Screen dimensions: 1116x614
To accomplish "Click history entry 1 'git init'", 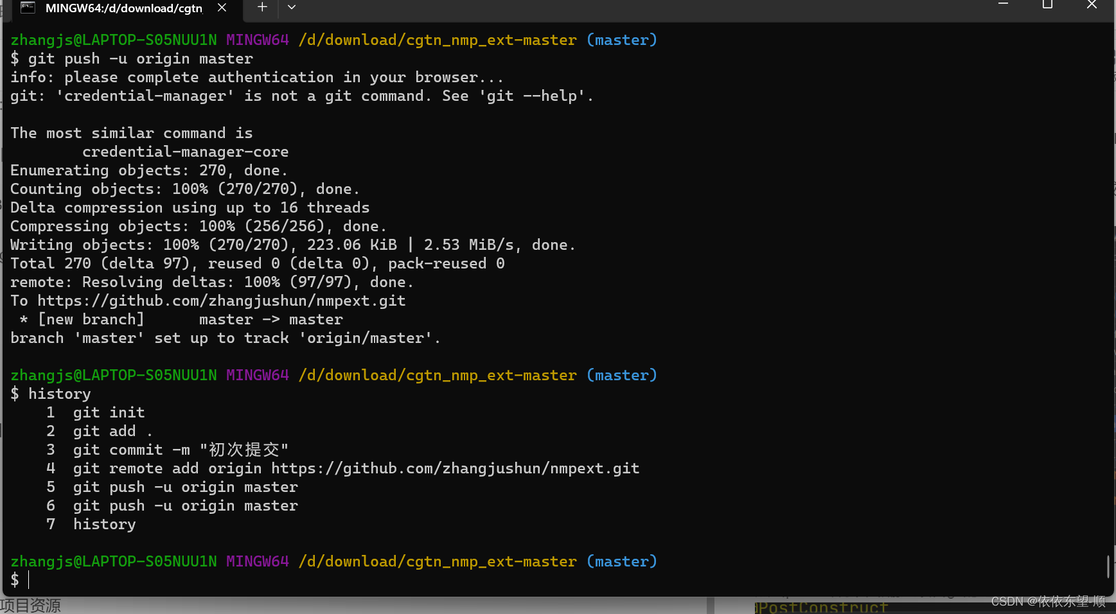I will tap(96, 412).
